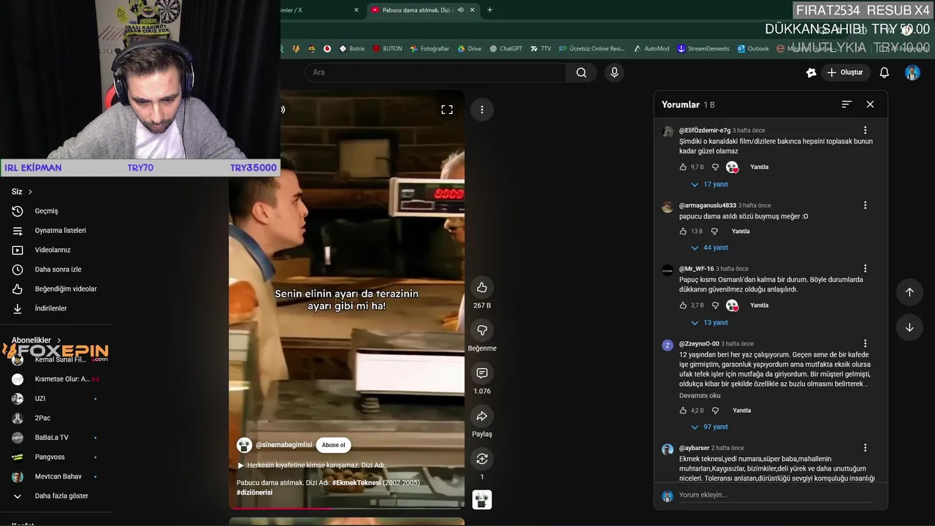Click the Ara search input field

435,72
